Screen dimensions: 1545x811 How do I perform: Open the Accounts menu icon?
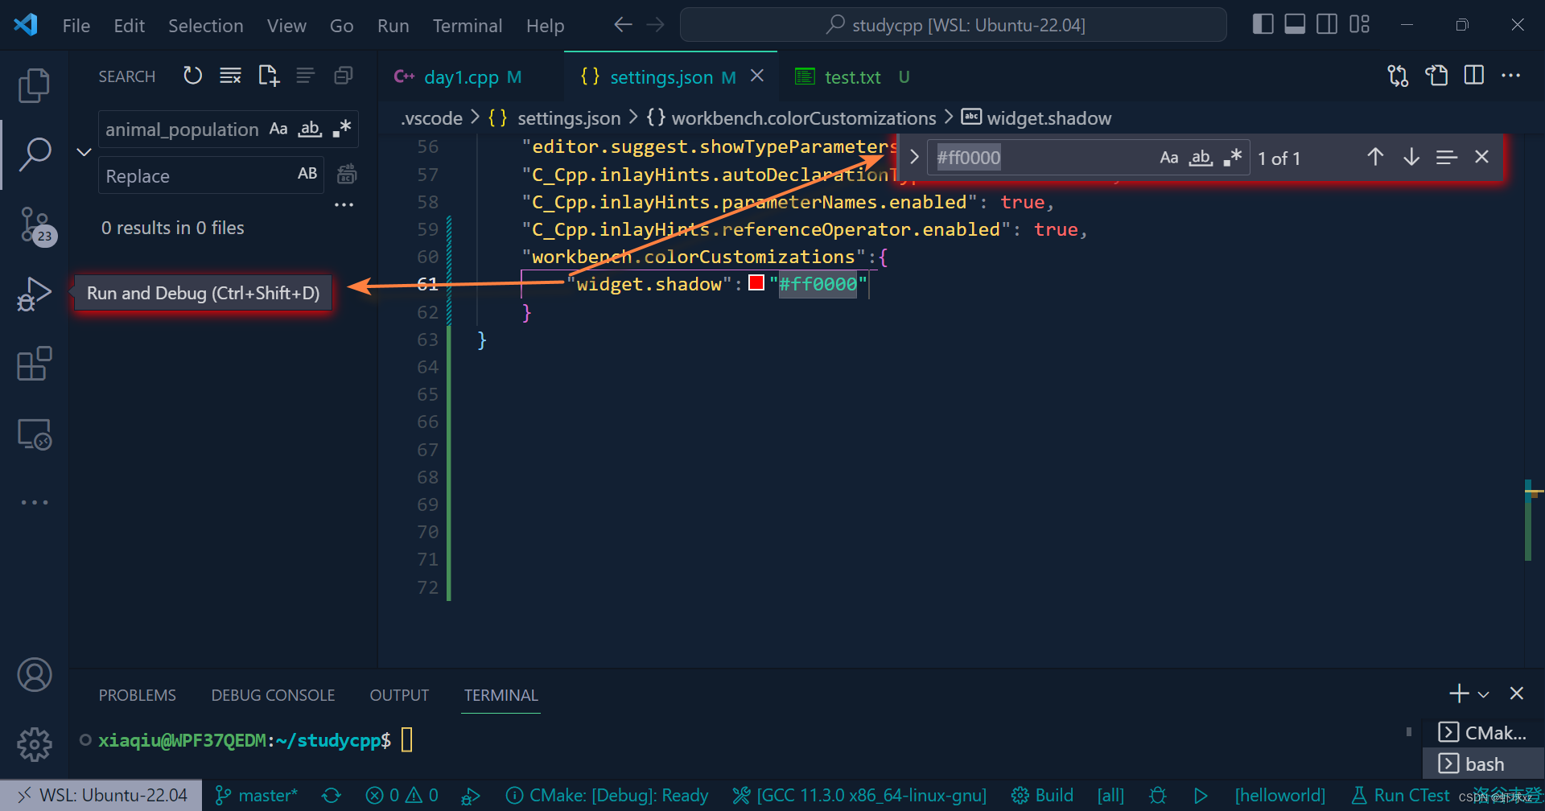point(34,674)
